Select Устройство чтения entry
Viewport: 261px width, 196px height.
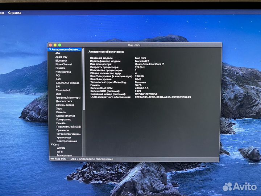[x=69, y=134]
